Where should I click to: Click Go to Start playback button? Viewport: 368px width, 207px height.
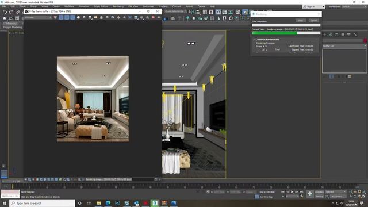(283, 192)
